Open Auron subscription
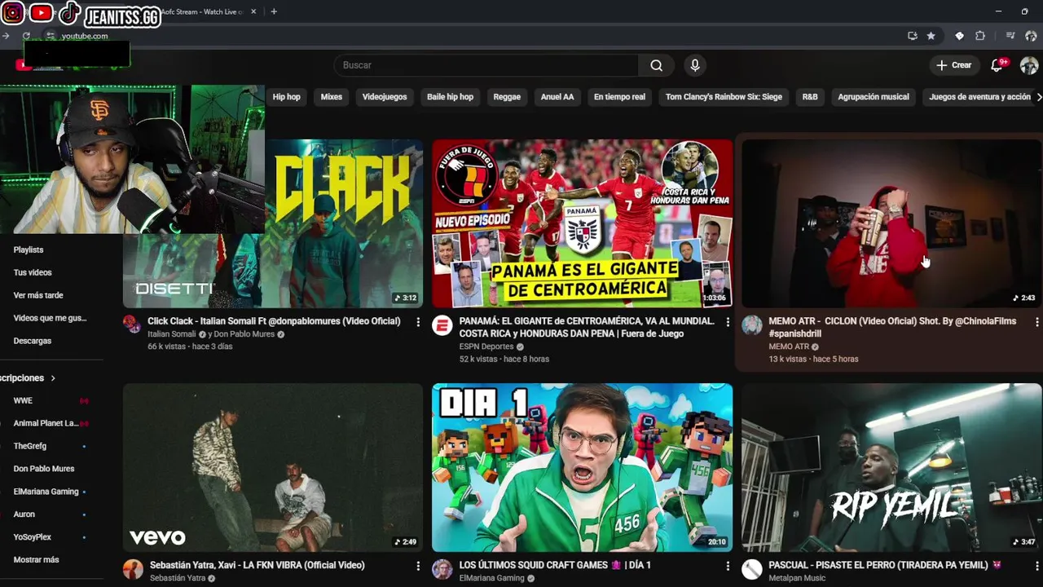The height and width of the screenshot is (587, 1043). coord(24,515)
